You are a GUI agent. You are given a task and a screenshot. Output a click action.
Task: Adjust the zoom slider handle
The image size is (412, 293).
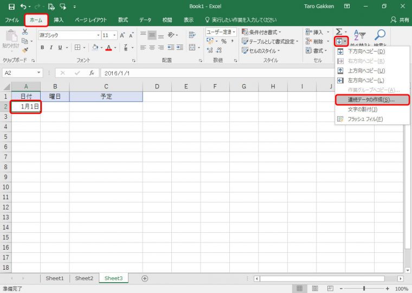tap(364, 289)
